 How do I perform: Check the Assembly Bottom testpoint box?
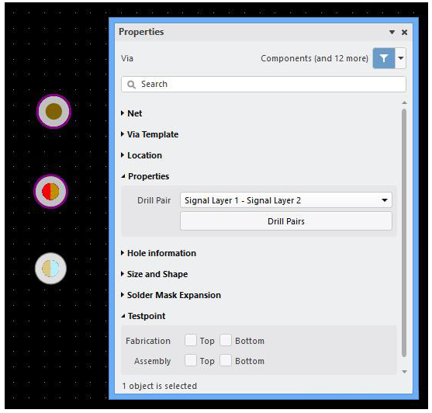point(226,360)
